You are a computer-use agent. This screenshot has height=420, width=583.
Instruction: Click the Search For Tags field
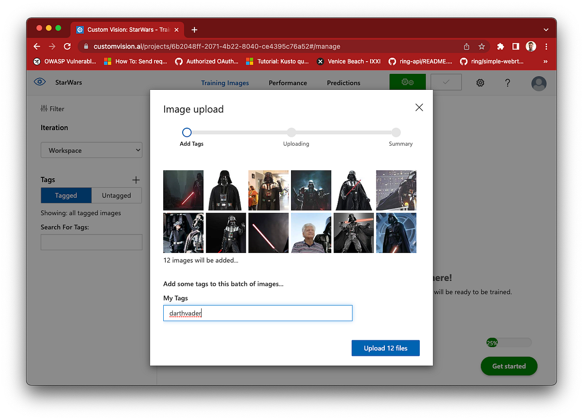coord(91,242)
